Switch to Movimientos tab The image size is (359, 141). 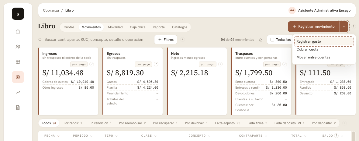coord(91,27)
